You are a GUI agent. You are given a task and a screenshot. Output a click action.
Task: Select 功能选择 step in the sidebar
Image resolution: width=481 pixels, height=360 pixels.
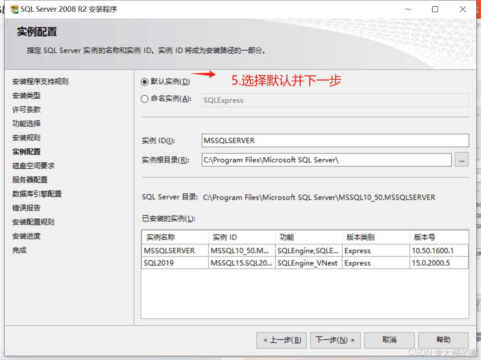26,124
